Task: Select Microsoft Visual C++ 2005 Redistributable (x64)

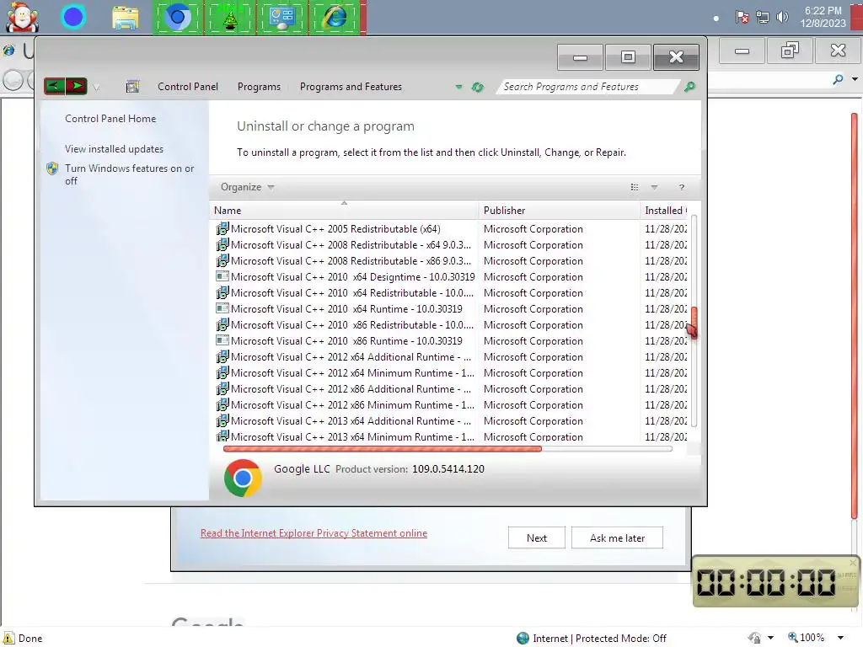Action: (x=452, y=229)
